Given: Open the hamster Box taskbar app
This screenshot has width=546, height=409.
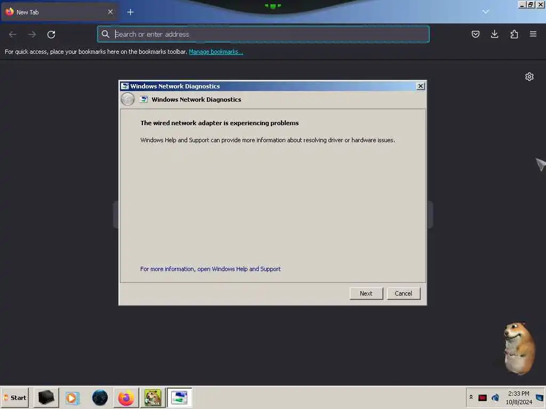Looking at the screenshot, I should (x=153, y=397).
